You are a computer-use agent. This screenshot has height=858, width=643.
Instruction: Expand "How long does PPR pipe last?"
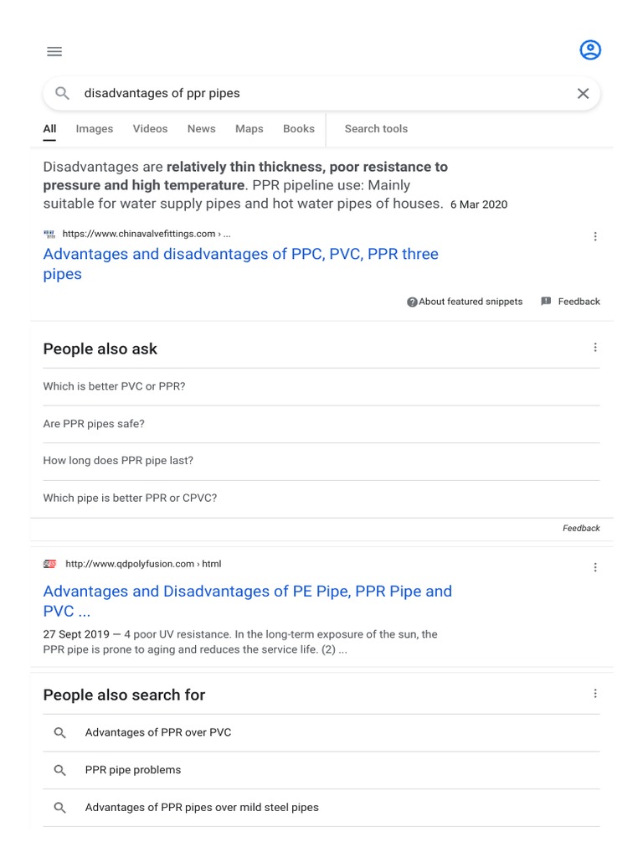118,461
